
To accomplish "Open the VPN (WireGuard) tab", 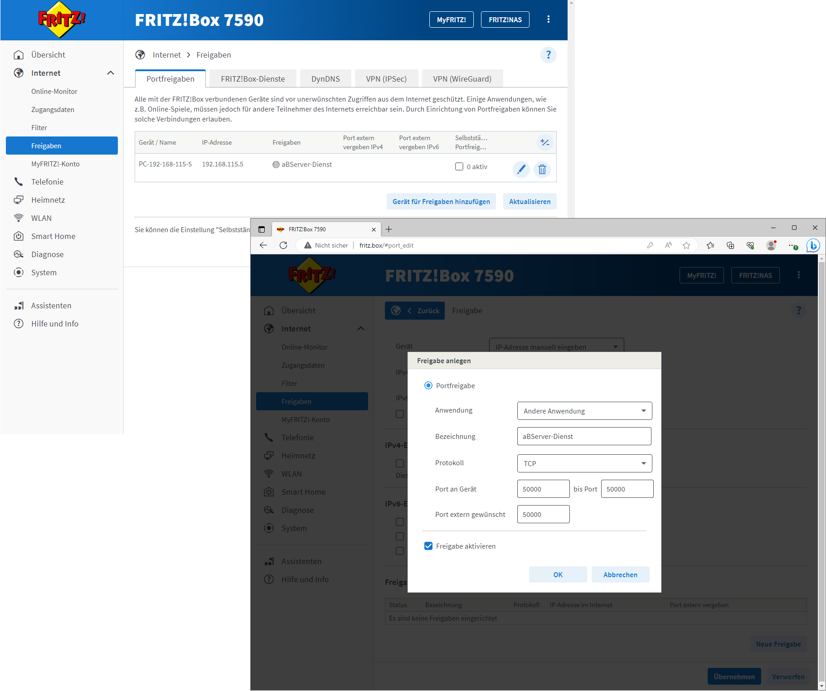I will click(462, 79).
